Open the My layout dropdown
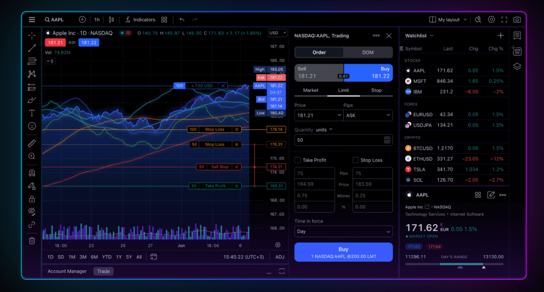544x292 pixels. [x=448, y=20]
